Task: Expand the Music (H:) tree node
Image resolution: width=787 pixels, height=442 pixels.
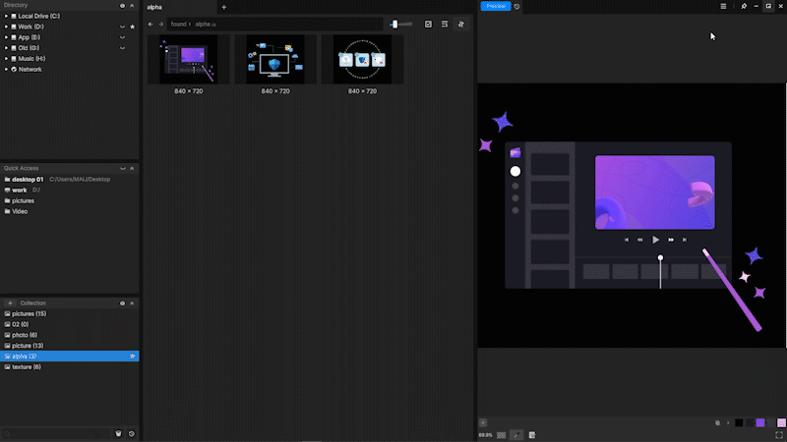Action: coord(6,59)
